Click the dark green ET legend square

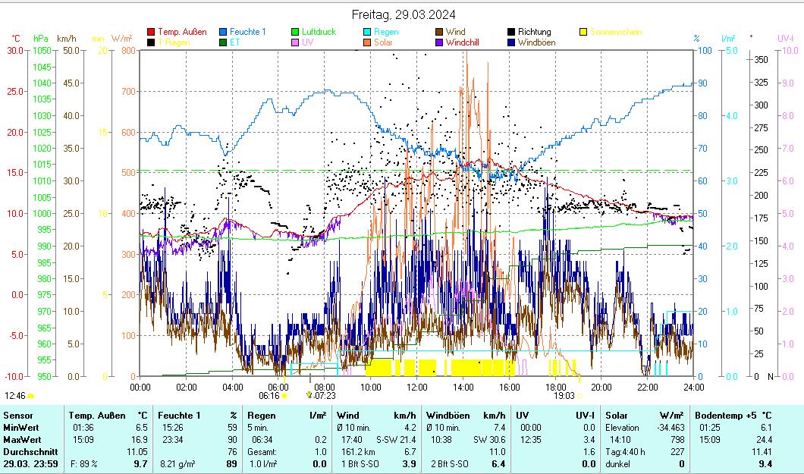pyautogui.click(x=223, y=42)
